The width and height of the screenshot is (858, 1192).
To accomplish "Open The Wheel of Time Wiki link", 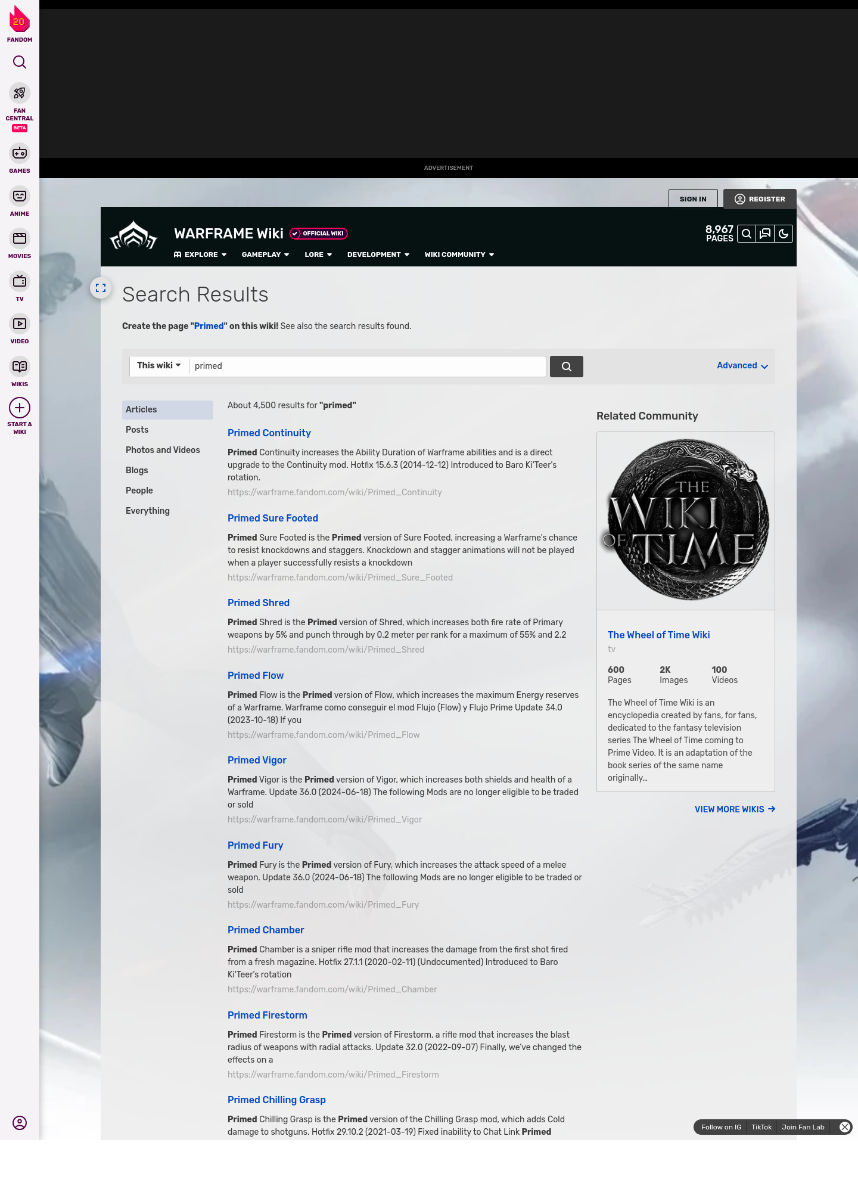I will (x=659, y=635).
